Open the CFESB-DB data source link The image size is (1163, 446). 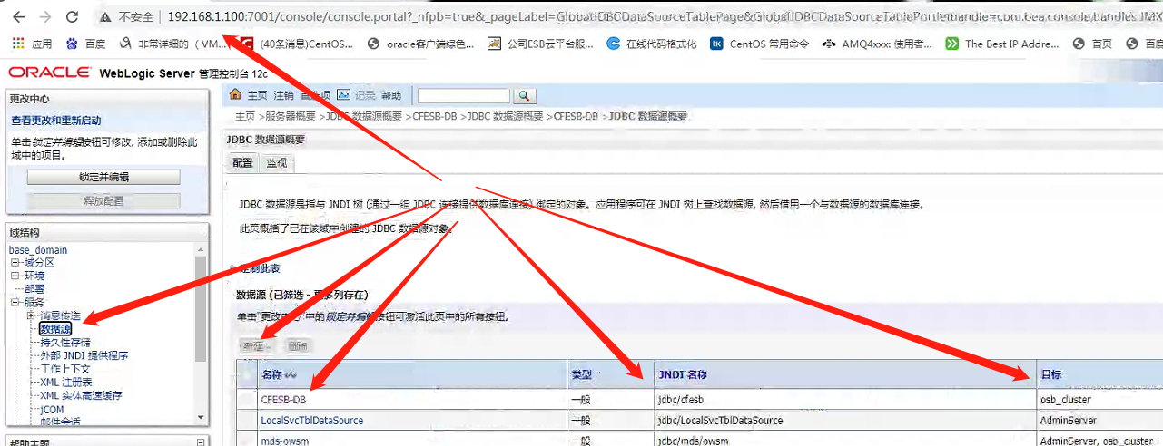point(283,400)
